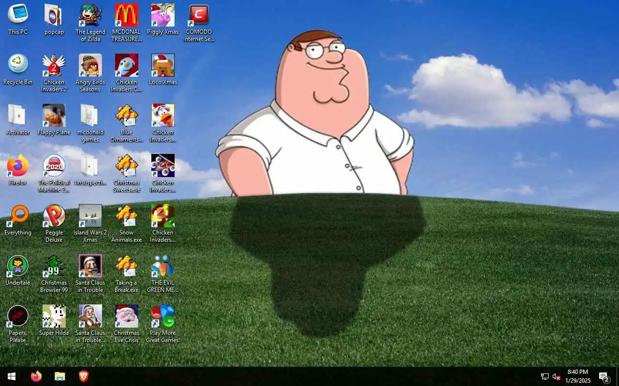Launch Super Hilda shortcut
Viewport: 619px width, 386px height.
[x=54, y=320]
